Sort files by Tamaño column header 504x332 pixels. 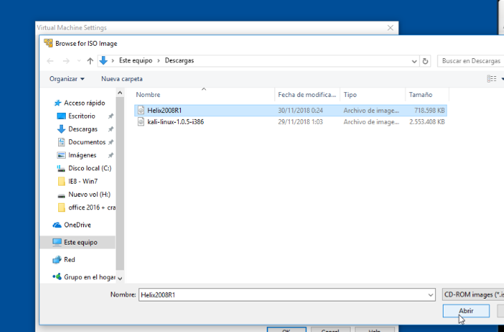[420, 94]
